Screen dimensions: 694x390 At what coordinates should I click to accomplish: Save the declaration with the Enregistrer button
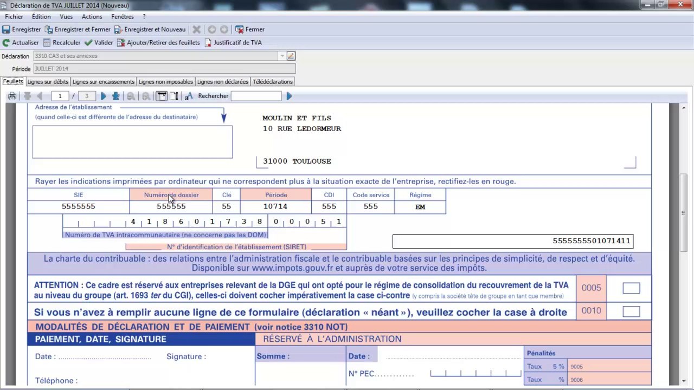(22, 29)
